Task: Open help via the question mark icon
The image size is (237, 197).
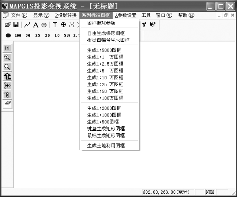Action: click(144, 25)
